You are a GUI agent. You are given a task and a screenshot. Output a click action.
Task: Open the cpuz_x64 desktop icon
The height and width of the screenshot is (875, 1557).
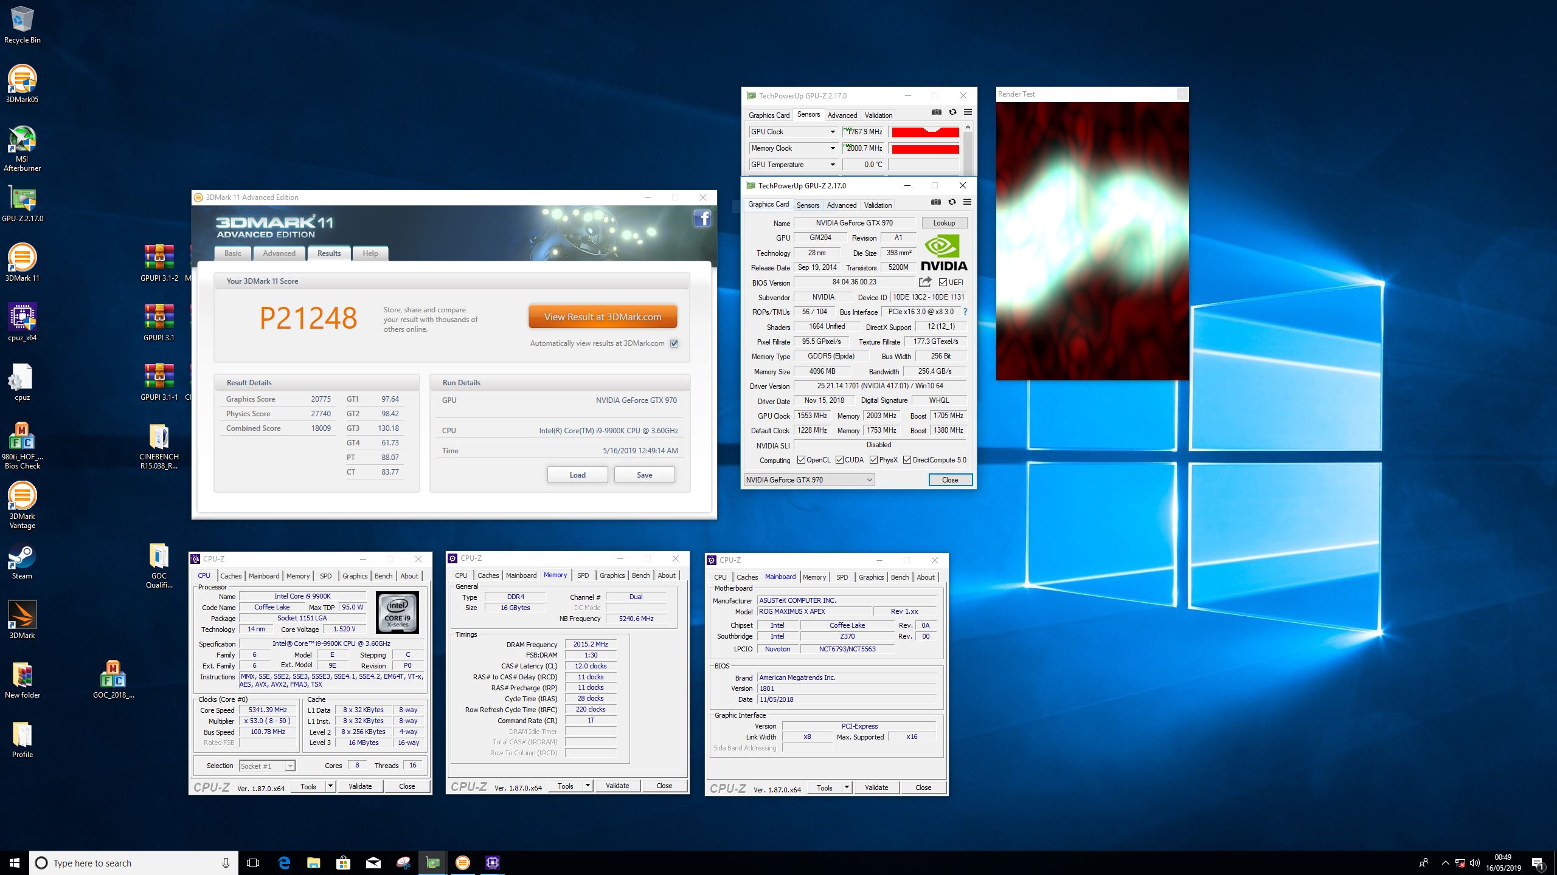(x=22, y=322)
